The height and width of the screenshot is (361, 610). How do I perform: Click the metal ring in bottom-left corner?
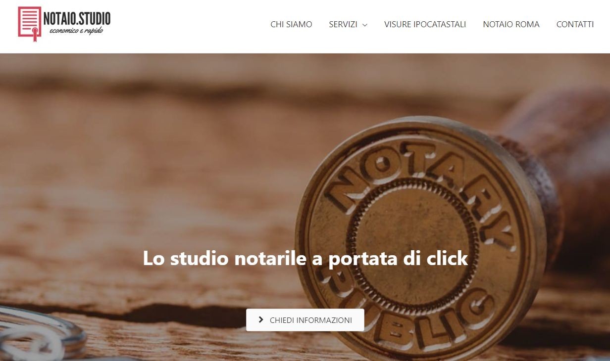(x=40, y=334)
